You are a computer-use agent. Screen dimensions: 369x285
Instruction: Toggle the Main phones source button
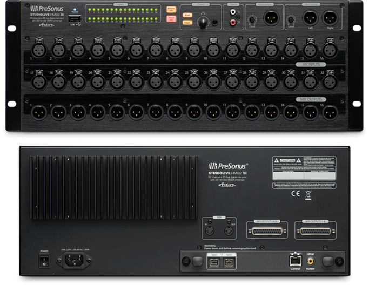pos(187,23)
